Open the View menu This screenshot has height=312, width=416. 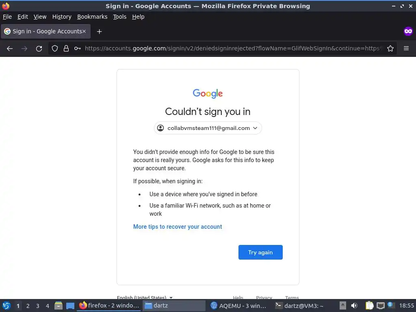(x=40, y=17)
